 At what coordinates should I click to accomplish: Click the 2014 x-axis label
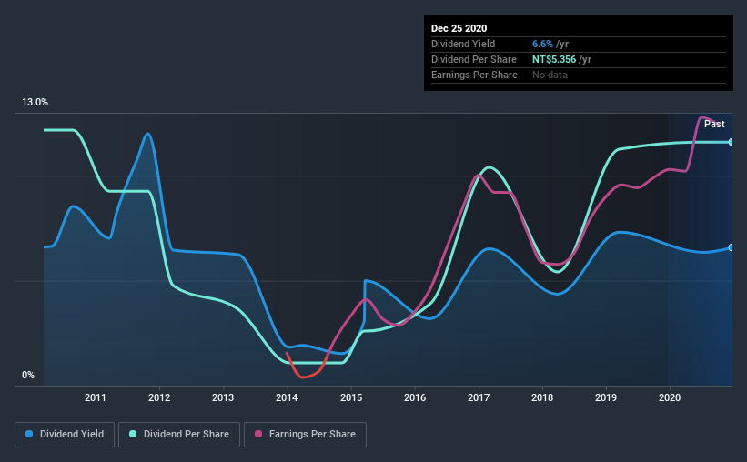point(287,397)
